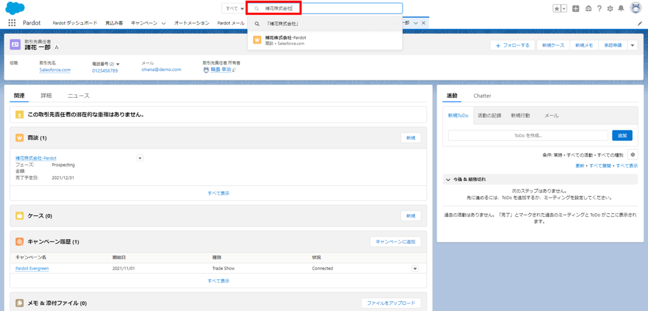Open Pardot メール navigation item
648x311 pixels.
[x=231, y=23]
